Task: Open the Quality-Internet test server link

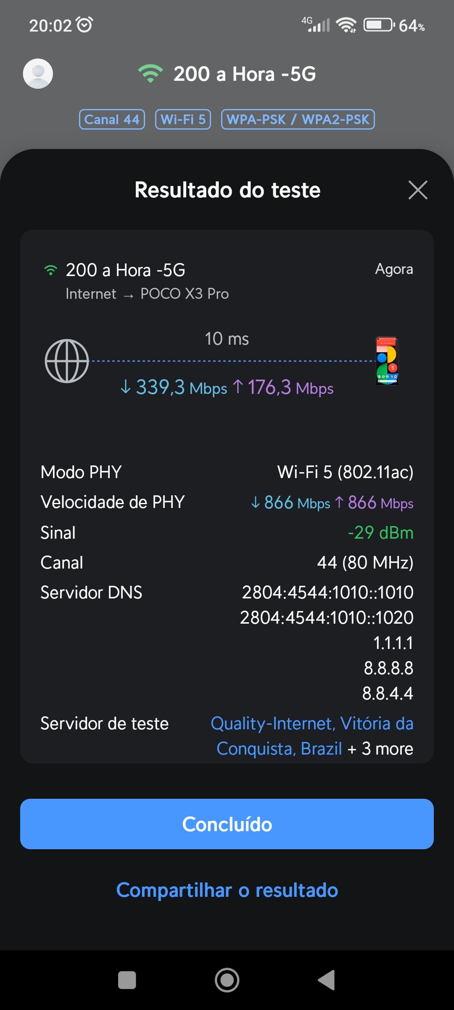Action: pos(311,724)
